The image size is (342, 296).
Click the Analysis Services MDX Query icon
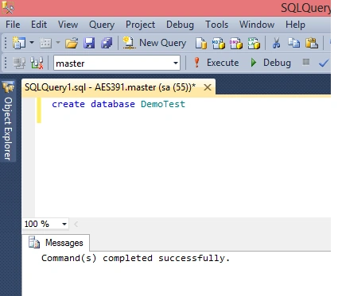[219, 43]
